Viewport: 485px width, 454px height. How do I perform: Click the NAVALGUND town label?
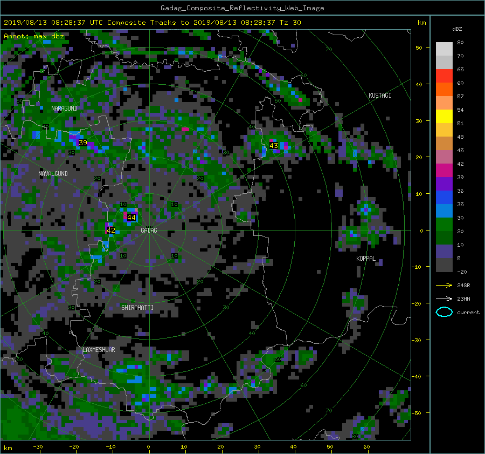53,174
